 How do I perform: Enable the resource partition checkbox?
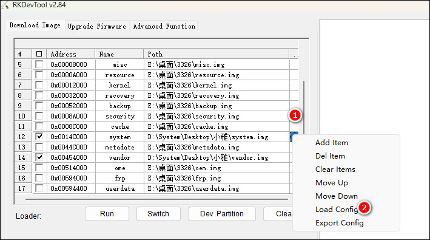click(x=39, y=75)
